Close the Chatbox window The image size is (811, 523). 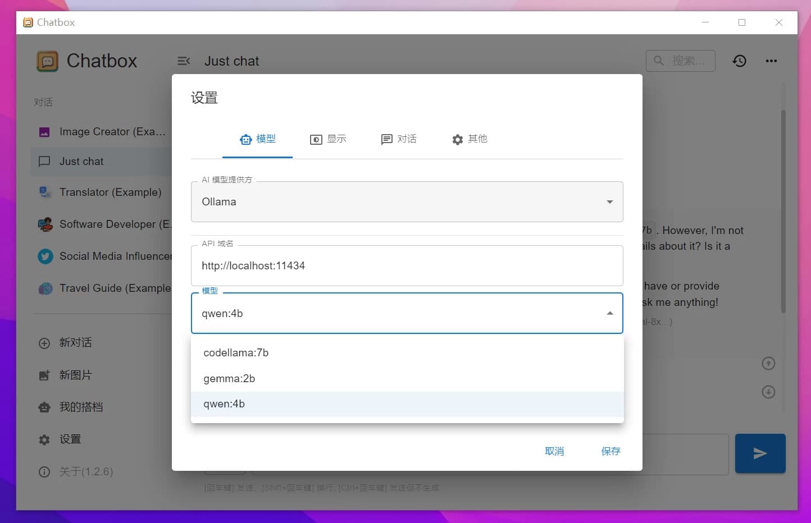coord(779,22)
